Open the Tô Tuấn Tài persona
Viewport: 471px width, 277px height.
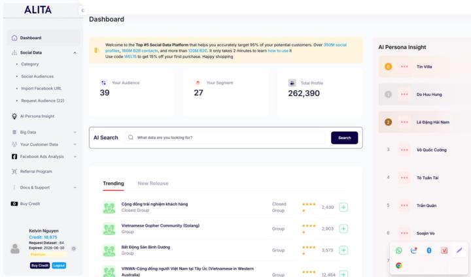(x=427, y=178)
